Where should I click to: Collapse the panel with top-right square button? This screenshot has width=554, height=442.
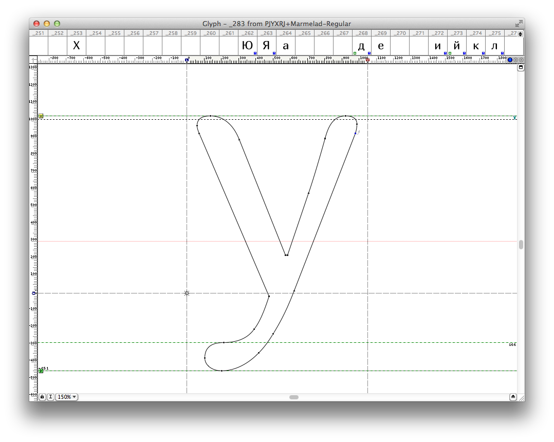click(521, 67)
